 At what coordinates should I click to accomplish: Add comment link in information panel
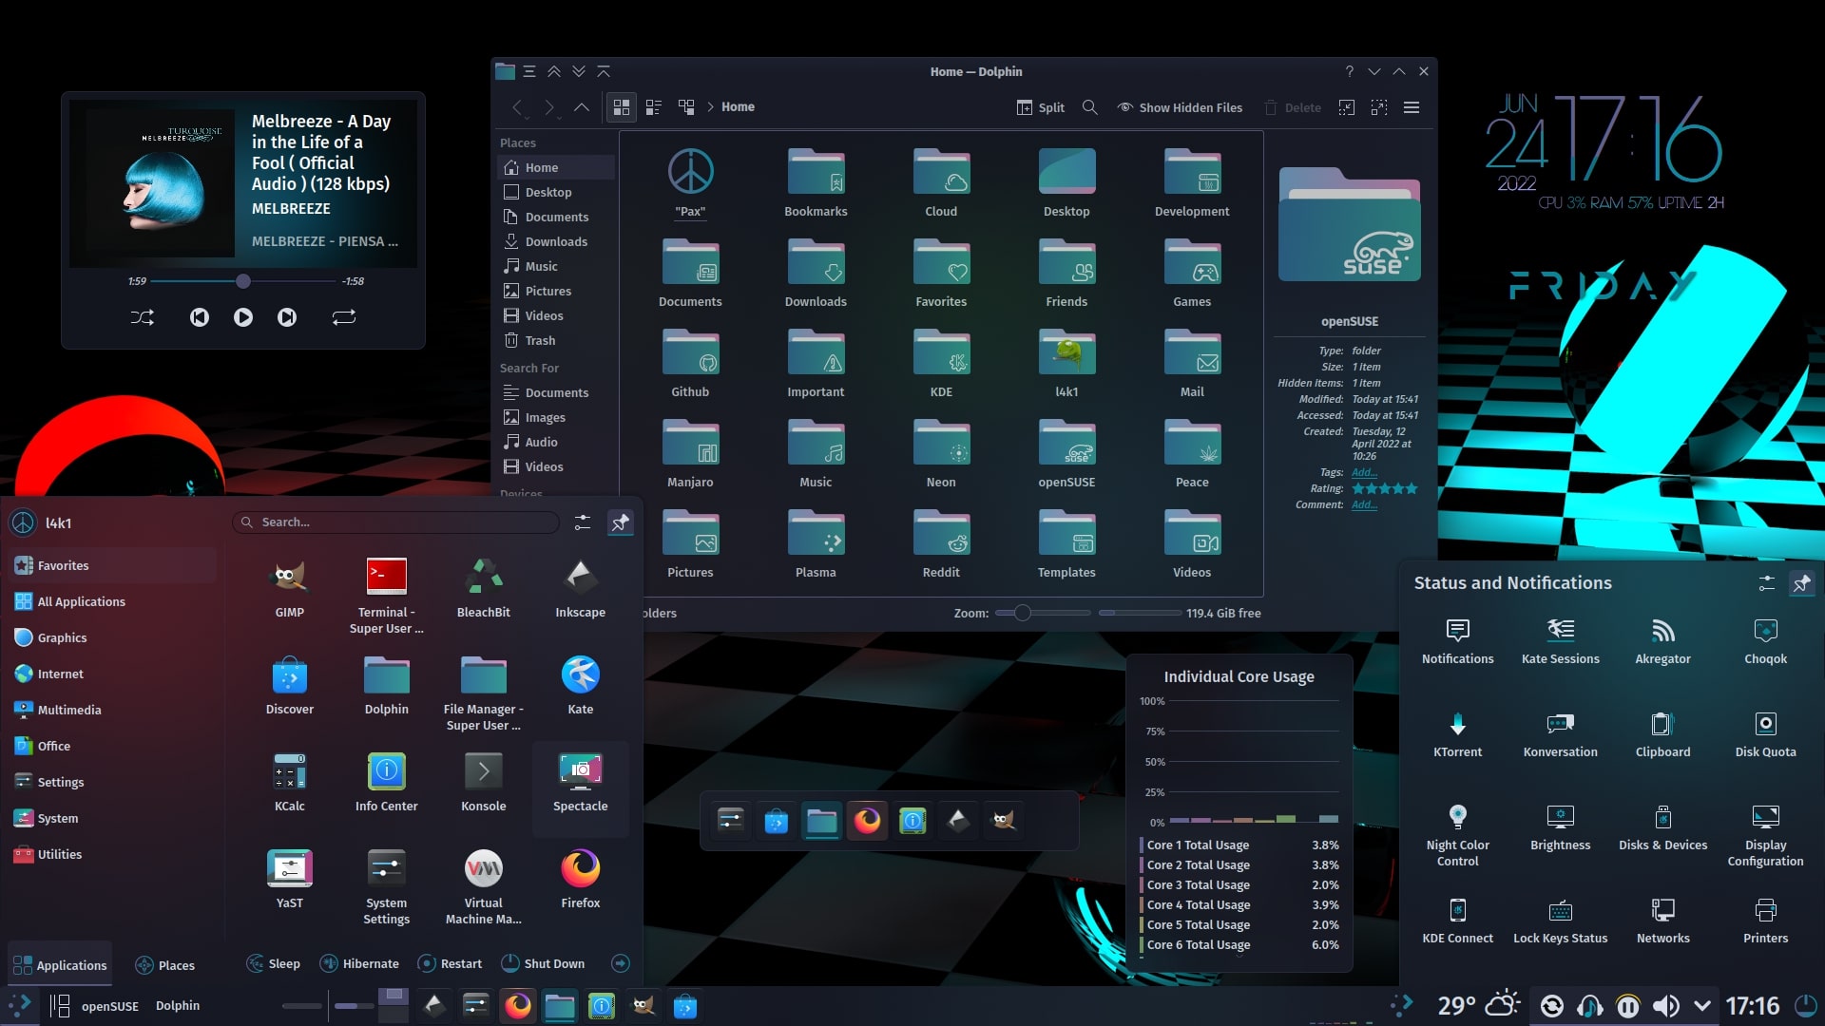pos(1364,504)
